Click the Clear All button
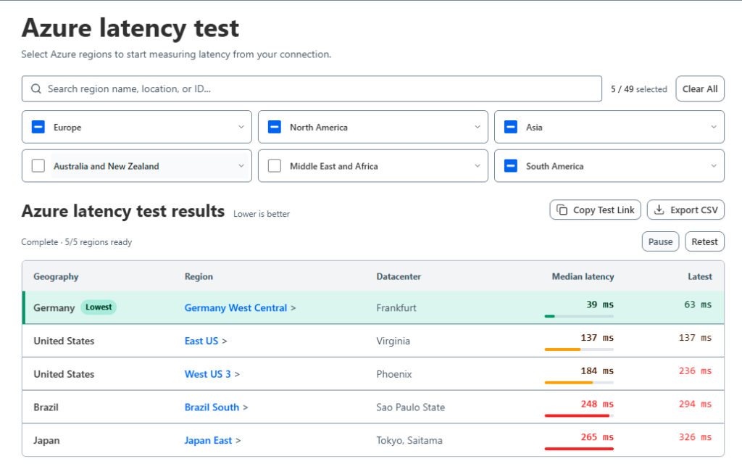This screenshot has width=742, height=464. [700, 88]
